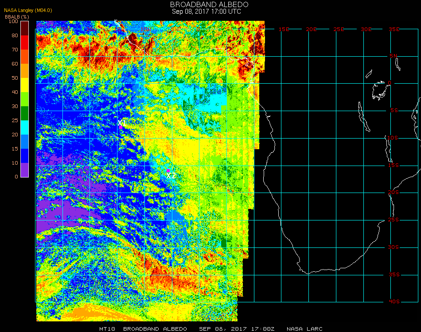Viewport: 421px width, 332px height.
Task: Pick the yellow 40–50 legend swatch
Action: [25, 85]
